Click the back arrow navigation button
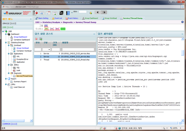The image size is (186, 131). click(x=98, y=12)
